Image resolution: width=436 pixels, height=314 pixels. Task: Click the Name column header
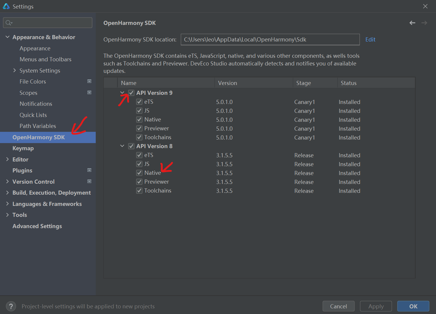[x=166, y=83]
